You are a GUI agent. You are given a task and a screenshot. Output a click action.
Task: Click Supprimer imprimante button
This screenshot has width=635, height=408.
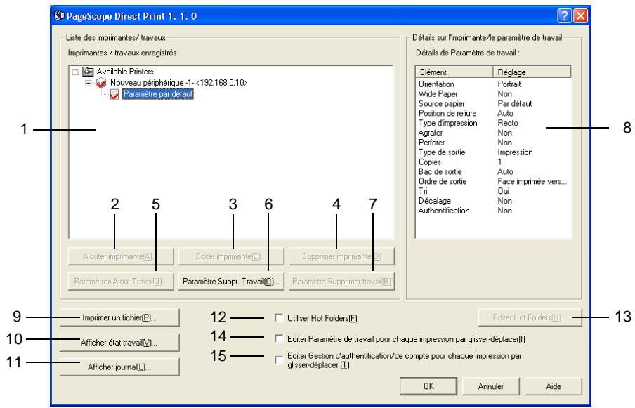[x=341, y=256]
